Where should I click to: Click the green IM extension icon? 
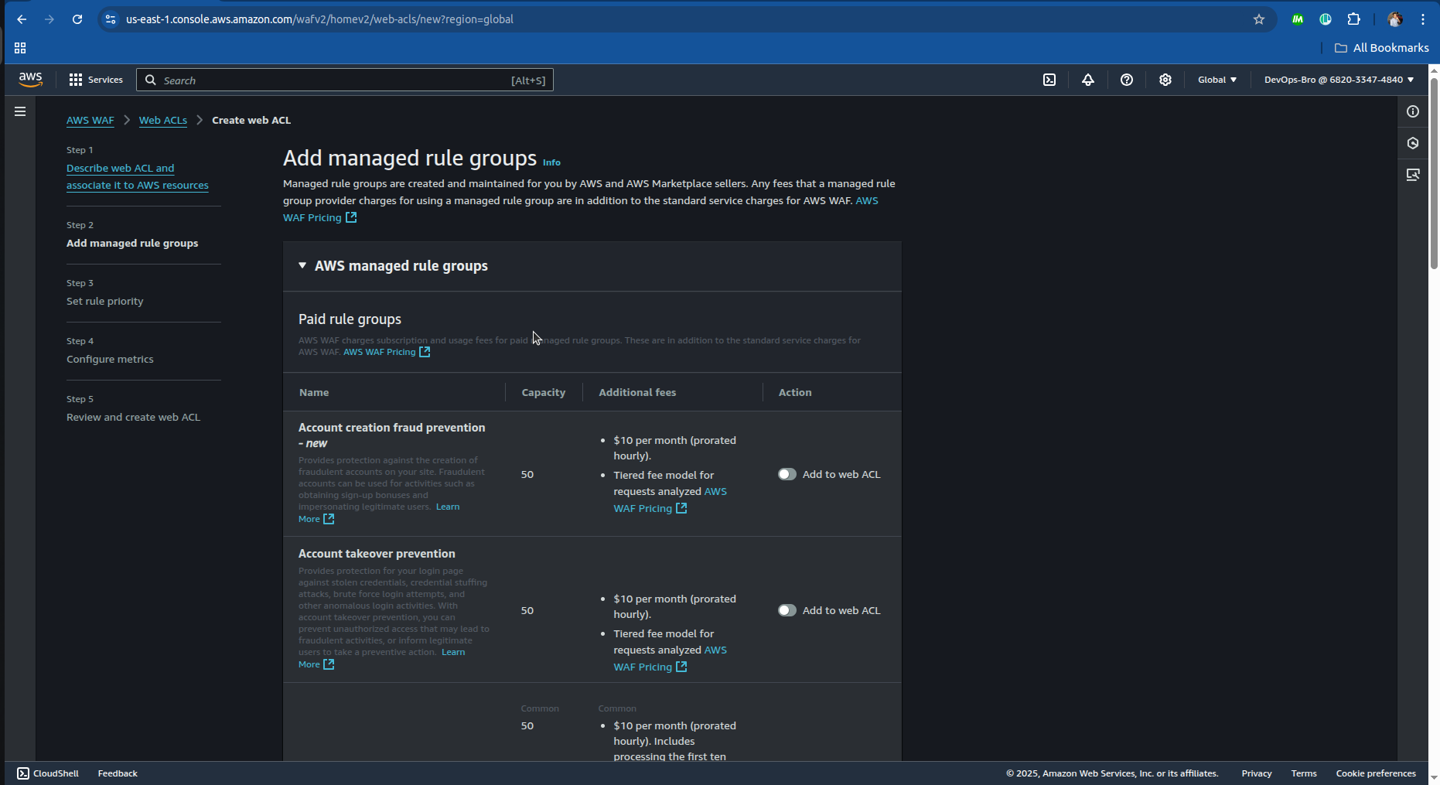pos(1298,19)
